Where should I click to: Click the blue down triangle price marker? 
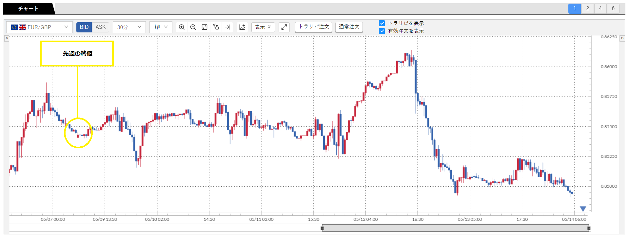(x=583, y=209)
